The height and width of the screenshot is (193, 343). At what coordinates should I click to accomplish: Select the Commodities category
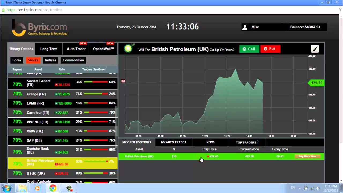click(73, 60)
